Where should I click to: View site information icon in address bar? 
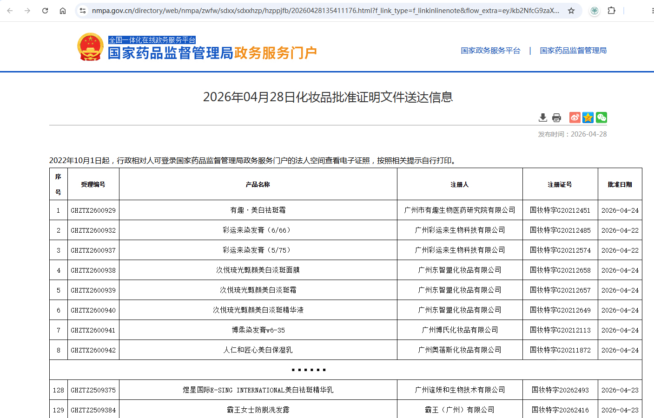coord(83,10)
